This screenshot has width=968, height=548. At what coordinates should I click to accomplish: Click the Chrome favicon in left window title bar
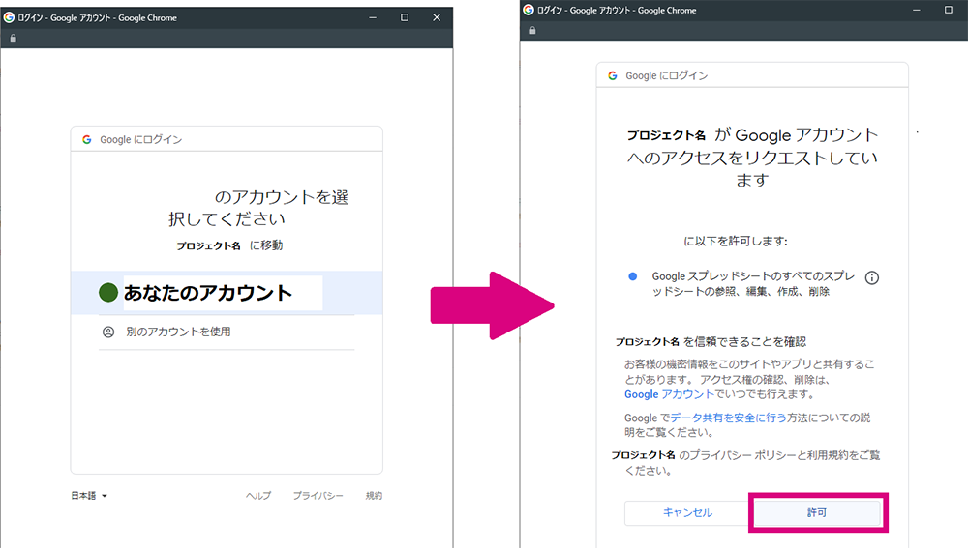10,17
